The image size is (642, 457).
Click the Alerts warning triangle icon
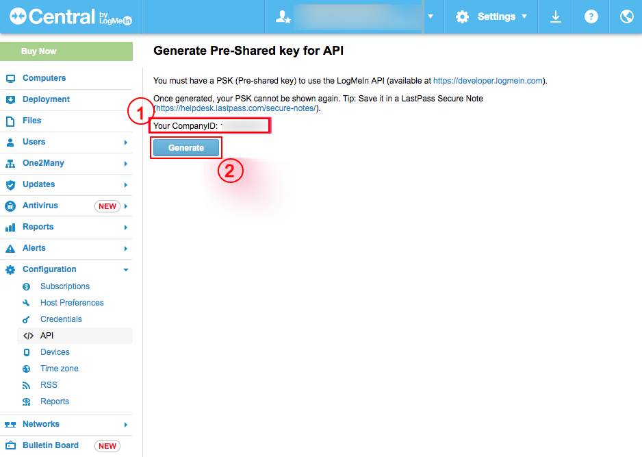click(x=11, y=249)
